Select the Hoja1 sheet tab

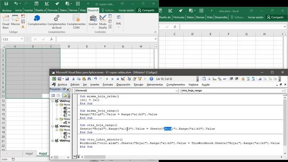click(x=29, y=153)
